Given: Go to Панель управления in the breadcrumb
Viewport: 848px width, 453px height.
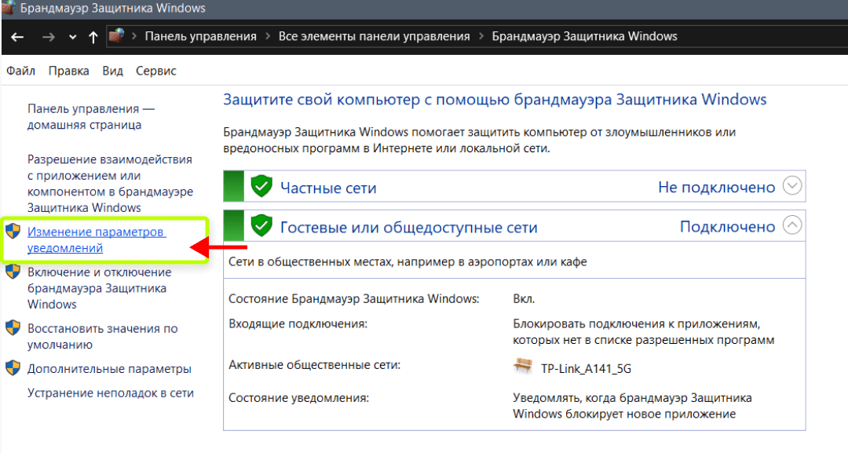Looking at the screenshot, I should (x=201, y=36).
